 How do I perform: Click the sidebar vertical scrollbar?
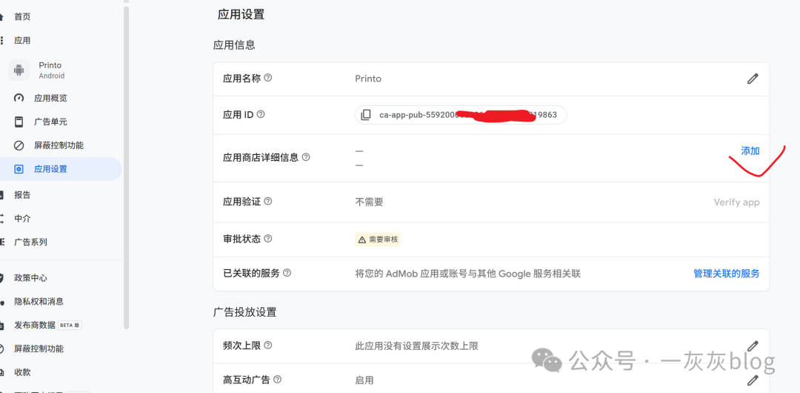click(127, 166)
